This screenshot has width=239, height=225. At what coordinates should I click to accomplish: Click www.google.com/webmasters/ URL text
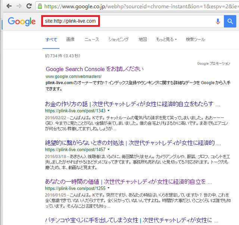click(x=74, y=76)
